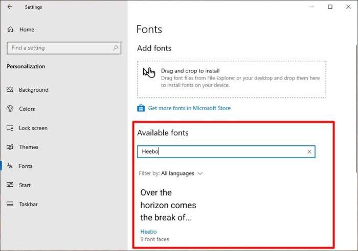
Task: Select the Lock screen icon
Action: click(10, 128)
